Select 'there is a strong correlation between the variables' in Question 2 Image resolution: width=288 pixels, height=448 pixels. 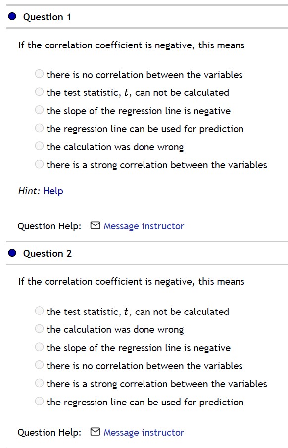(39, 383)
